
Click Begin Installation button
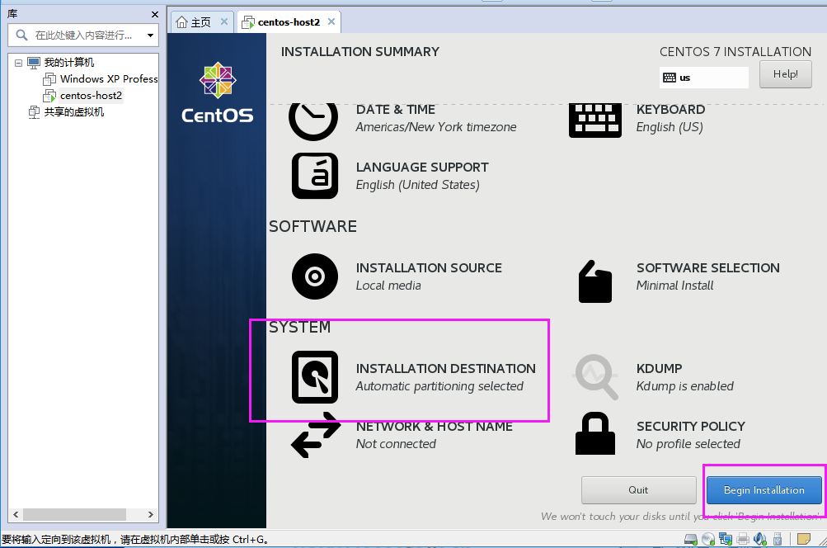click(x=764, y=490)
